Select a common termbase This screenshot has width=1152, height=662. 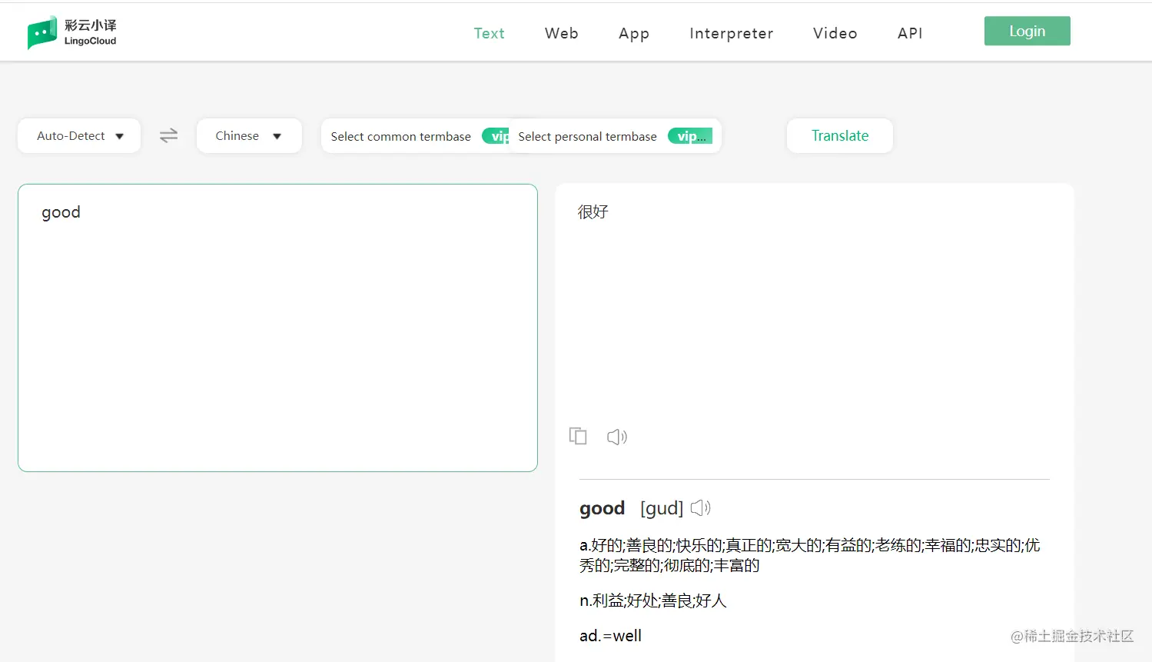pos(400,136)
